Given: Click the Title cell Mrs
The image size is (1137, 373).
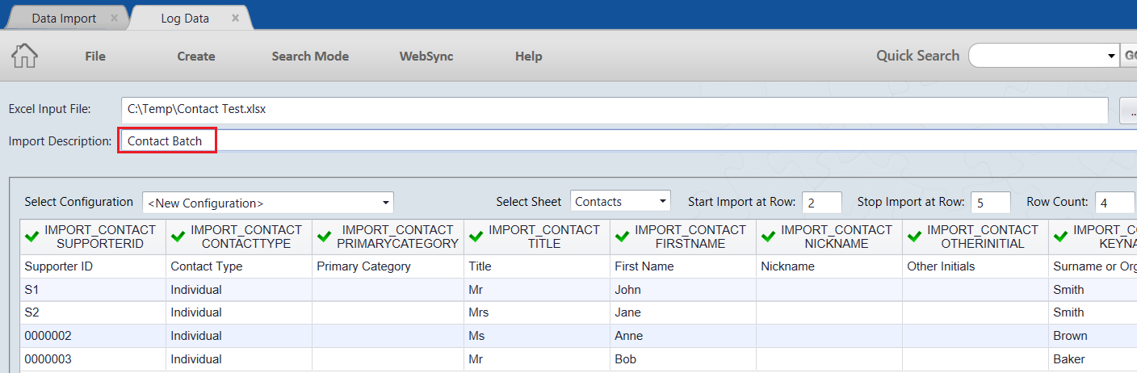Looking at the screenshot, I should click(537, 312).
